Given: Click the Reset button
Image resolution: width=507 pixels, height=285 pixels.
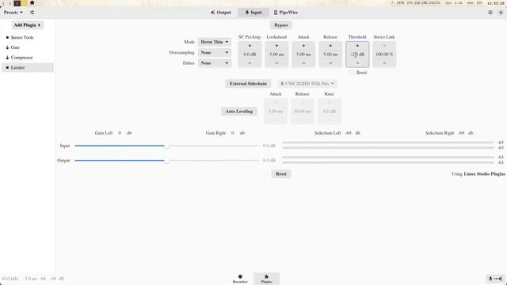Looking at the screenshot, I should [281, 174].
